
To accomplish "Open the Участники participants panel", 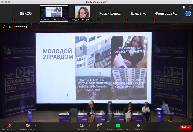I will 81,127.
